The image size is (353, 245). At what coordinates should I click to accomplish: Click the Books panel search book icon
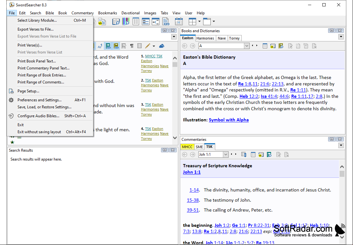click(x=281, y=46)
